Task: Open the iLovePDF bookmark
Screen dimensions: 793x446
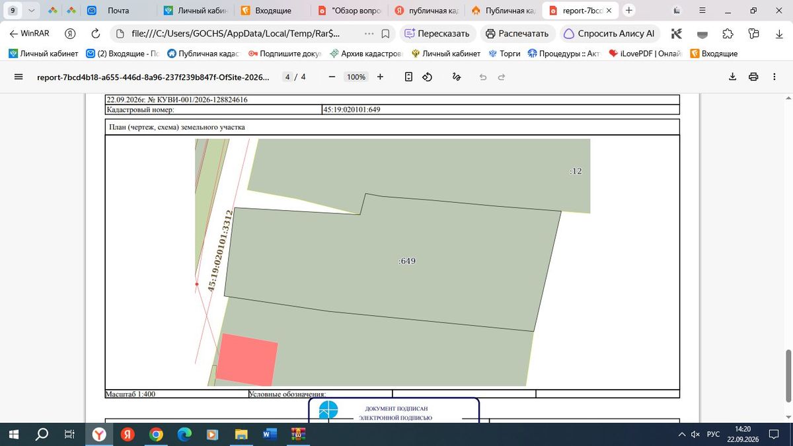Action: click(645, 54)
